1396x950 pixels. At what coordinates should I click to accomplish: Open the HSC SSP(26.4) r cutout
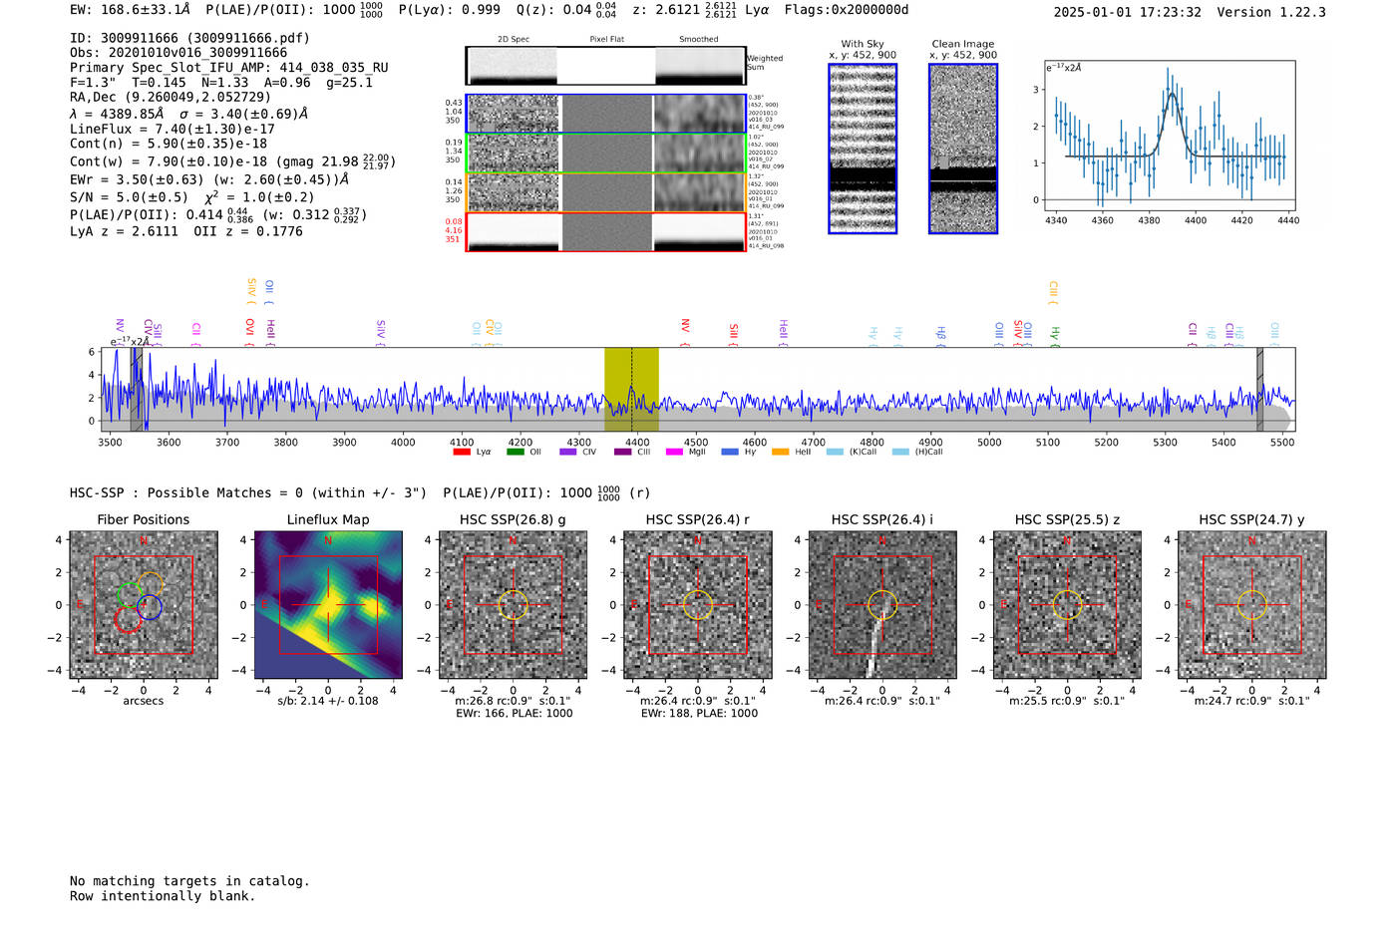coord(698,605)
